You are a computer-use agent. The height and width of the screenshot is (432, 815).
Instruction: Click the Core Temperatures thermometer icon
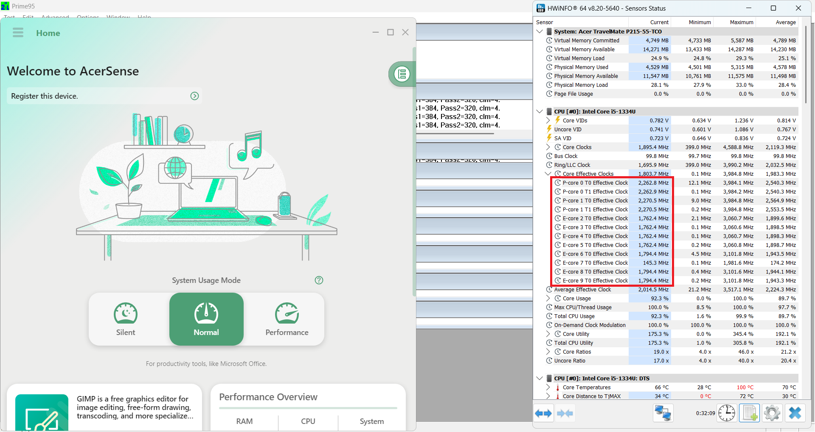point(558,387)
